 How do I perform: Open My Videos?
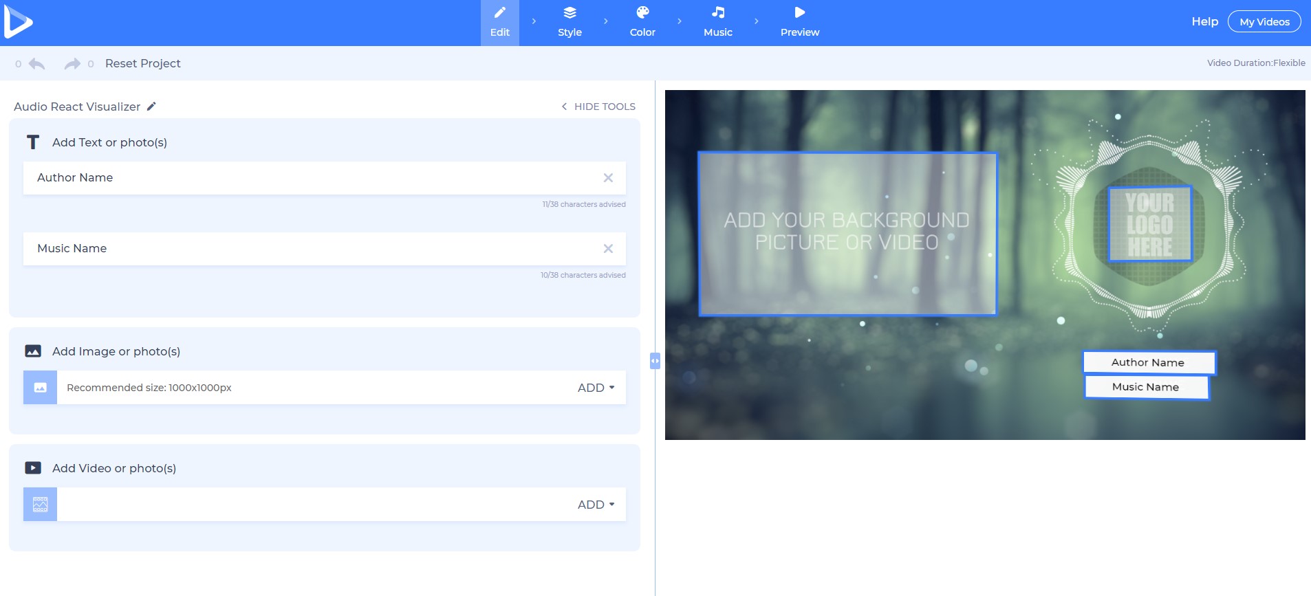[x=1264, y=22]
